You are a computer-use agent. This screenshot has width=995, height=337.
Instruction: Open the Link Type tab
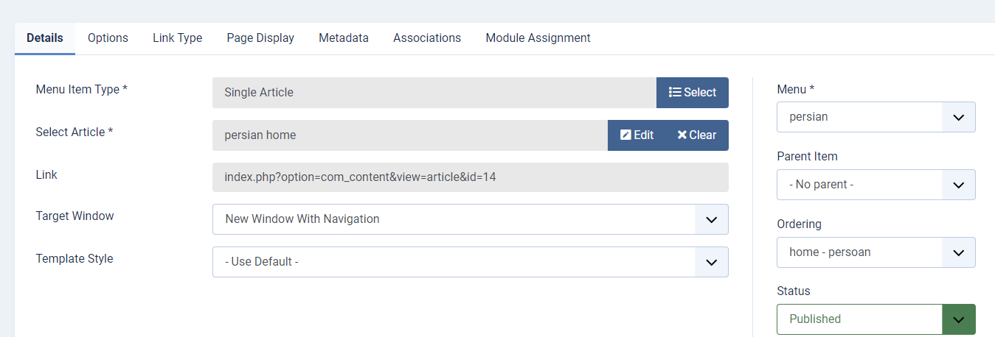click(177, 38)
